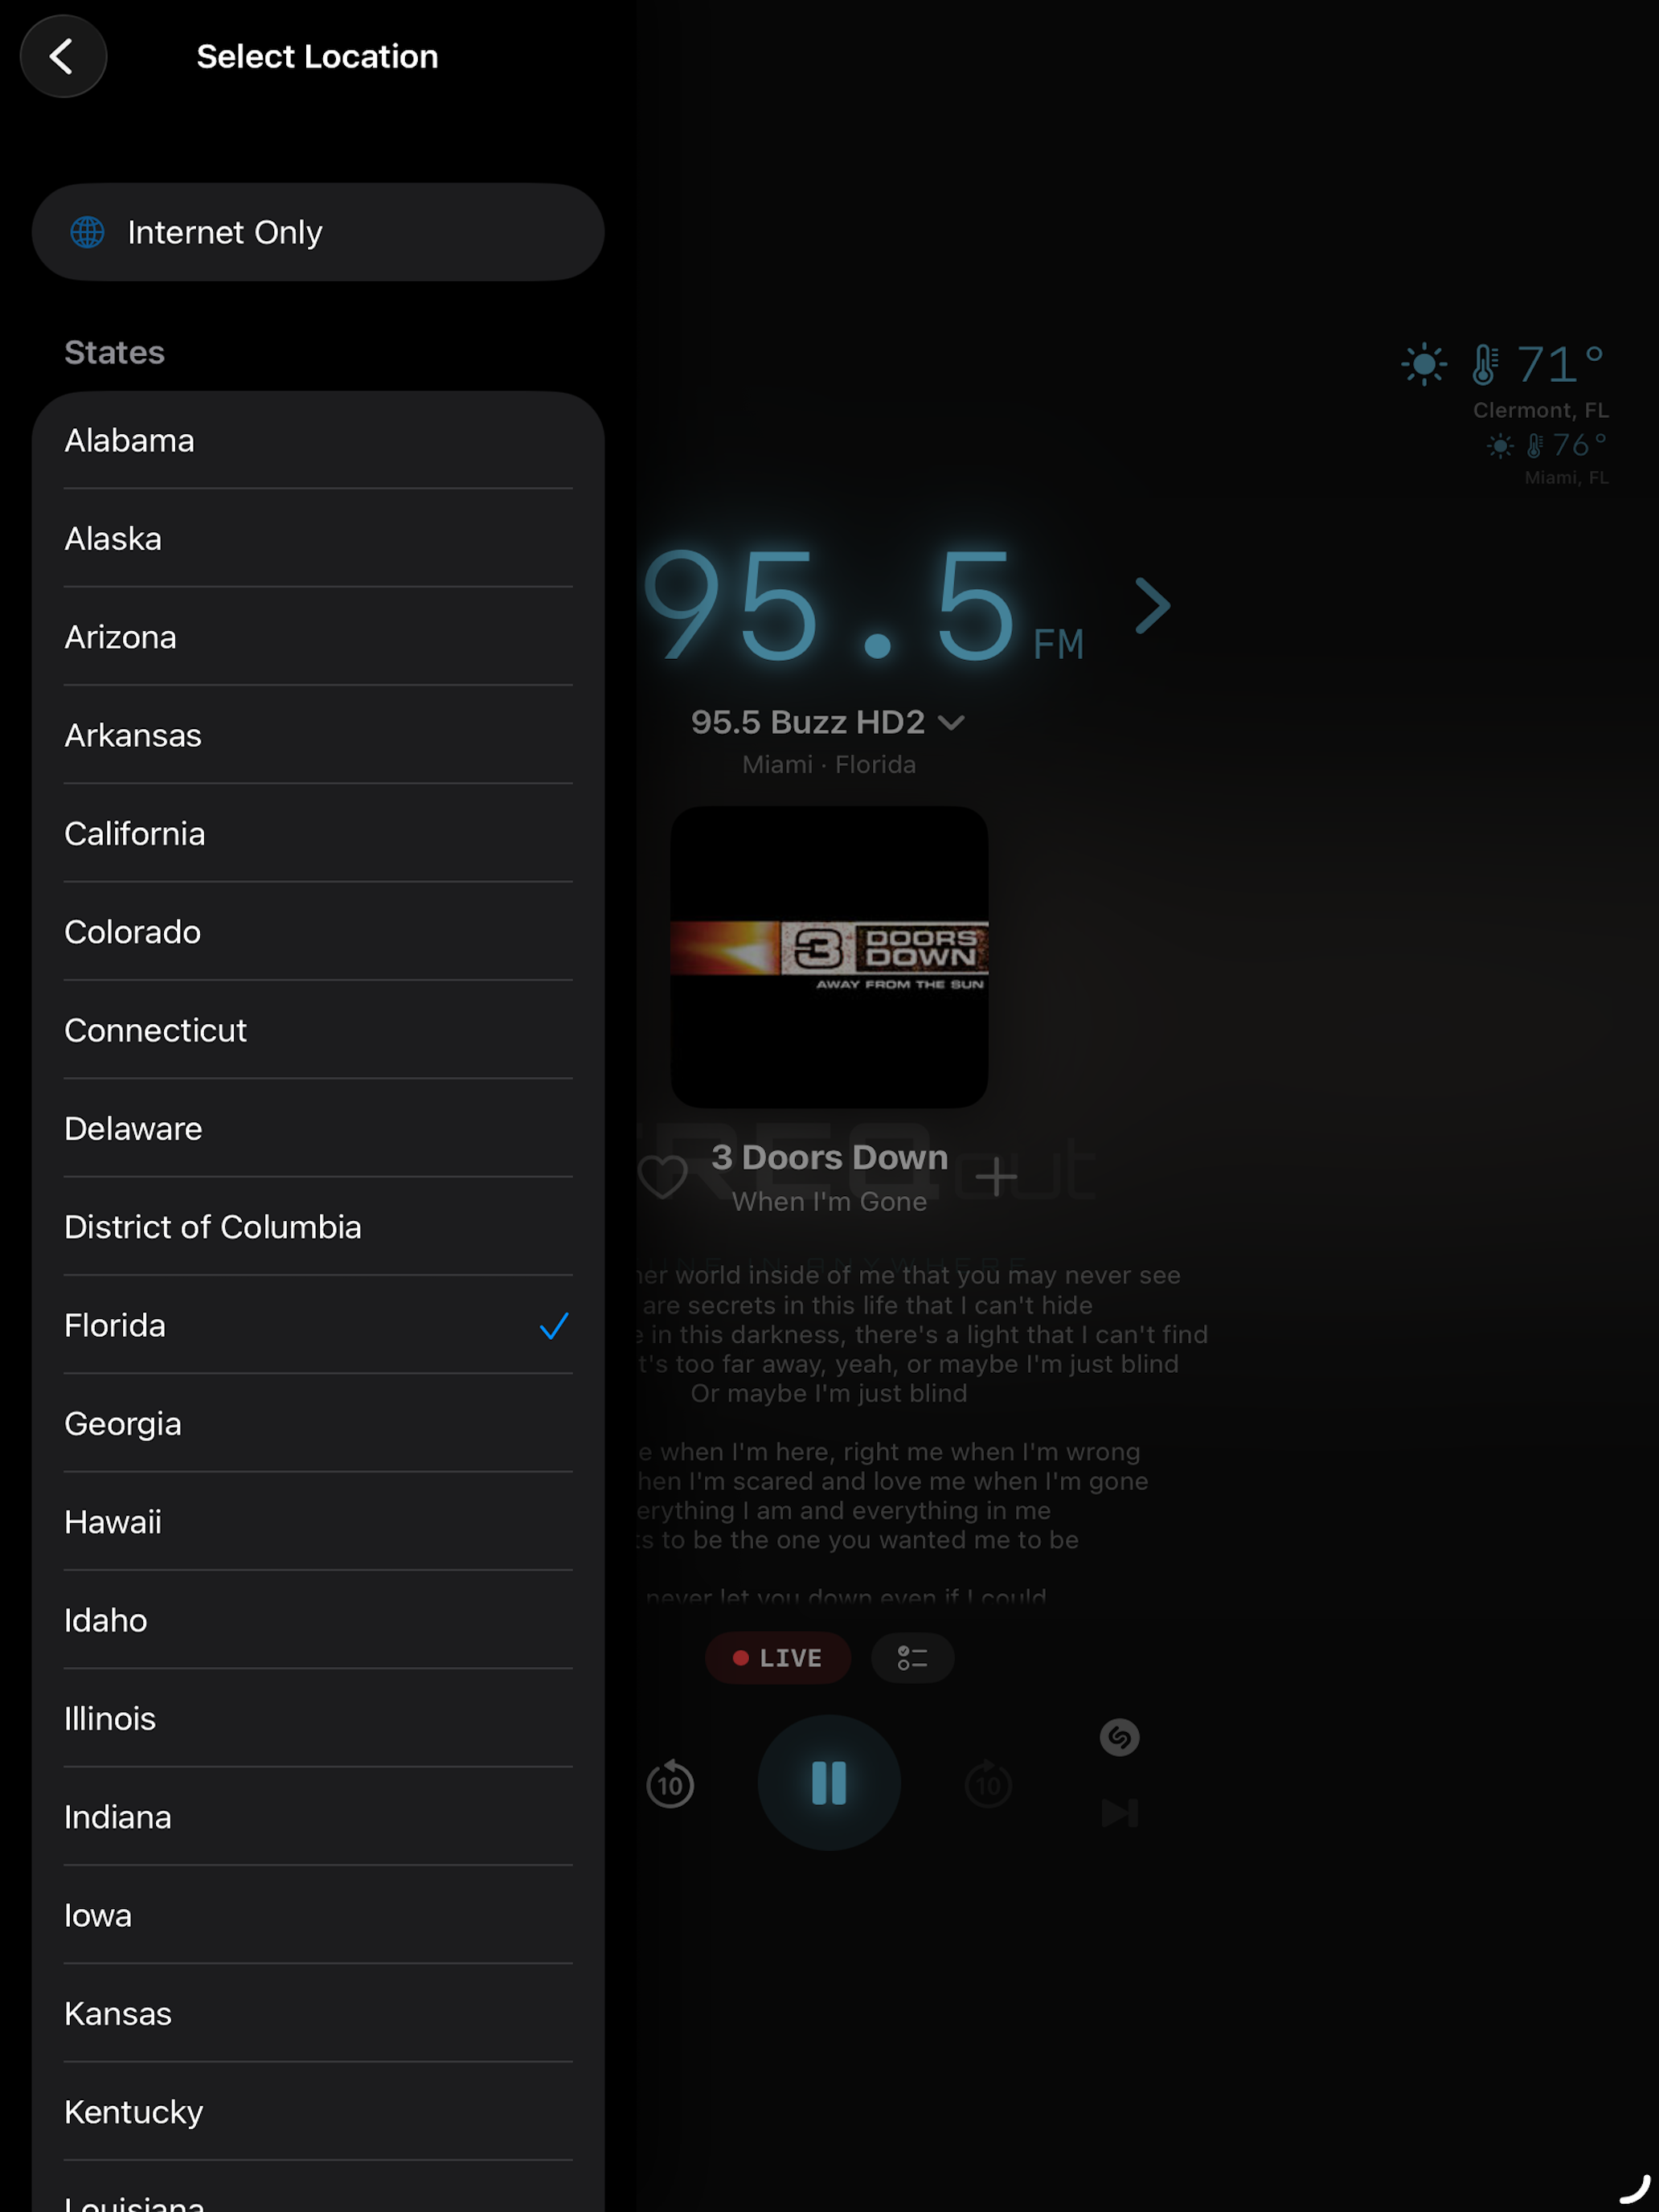This screenshot has height=2212, width=1659.
Task: Tune to the next station with the chevron
Action: [1152, 606]
